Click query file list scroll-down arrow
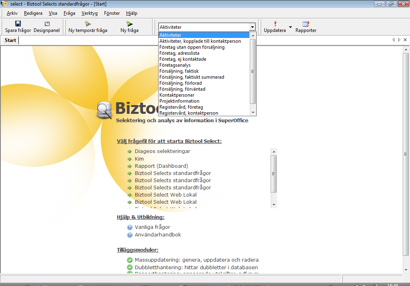The image size is (410, 286). [274, 205]
